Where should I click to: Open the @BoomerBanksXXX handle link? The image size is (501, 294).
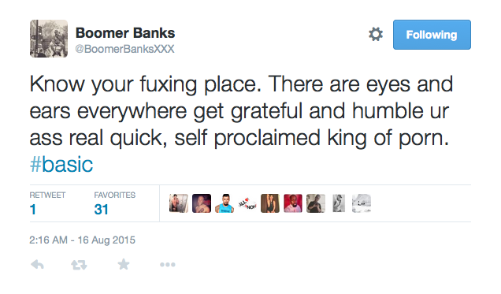[x=124, y=49]
